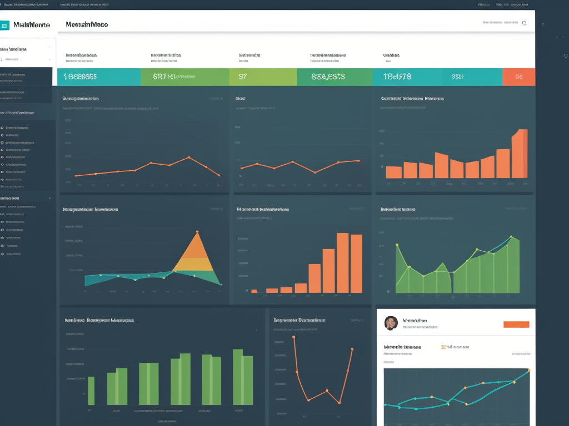The height and width of the screenshot is (426, 569).
Task: Click the small circle icon in the right panel
Action: [565, 55]
